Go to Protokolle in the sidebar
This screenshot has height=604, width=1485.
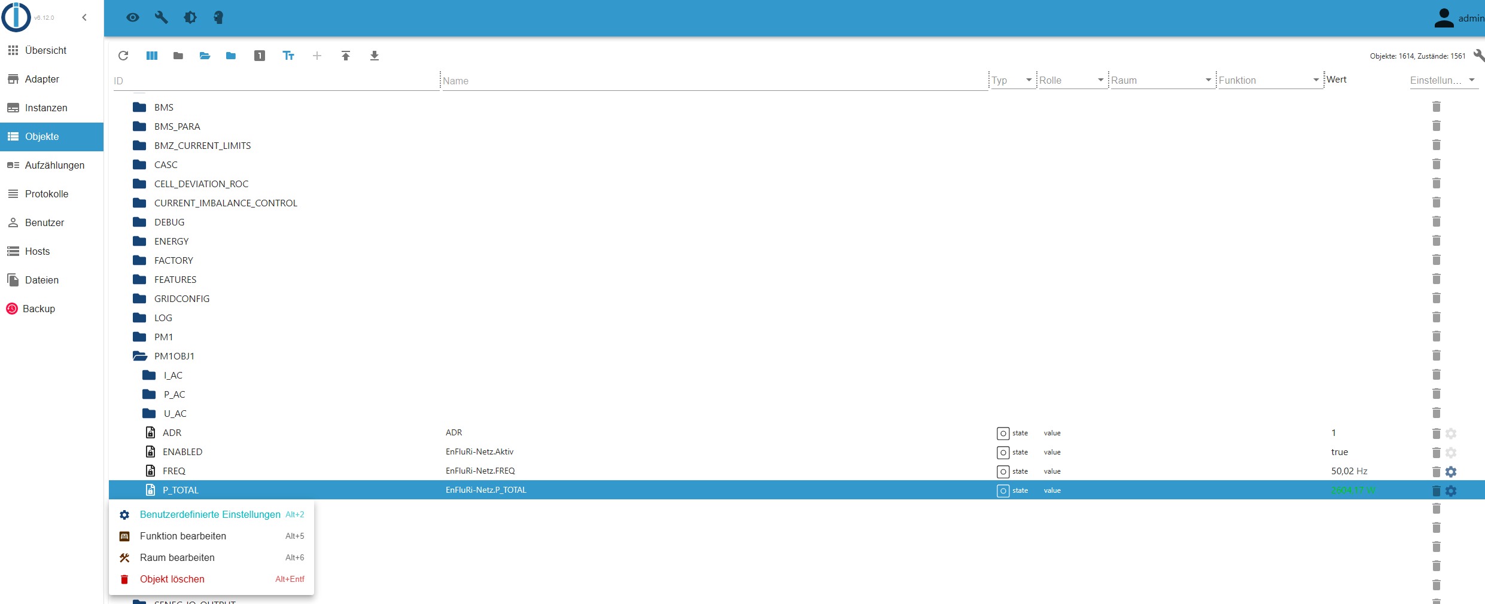(x=47, y=194)
